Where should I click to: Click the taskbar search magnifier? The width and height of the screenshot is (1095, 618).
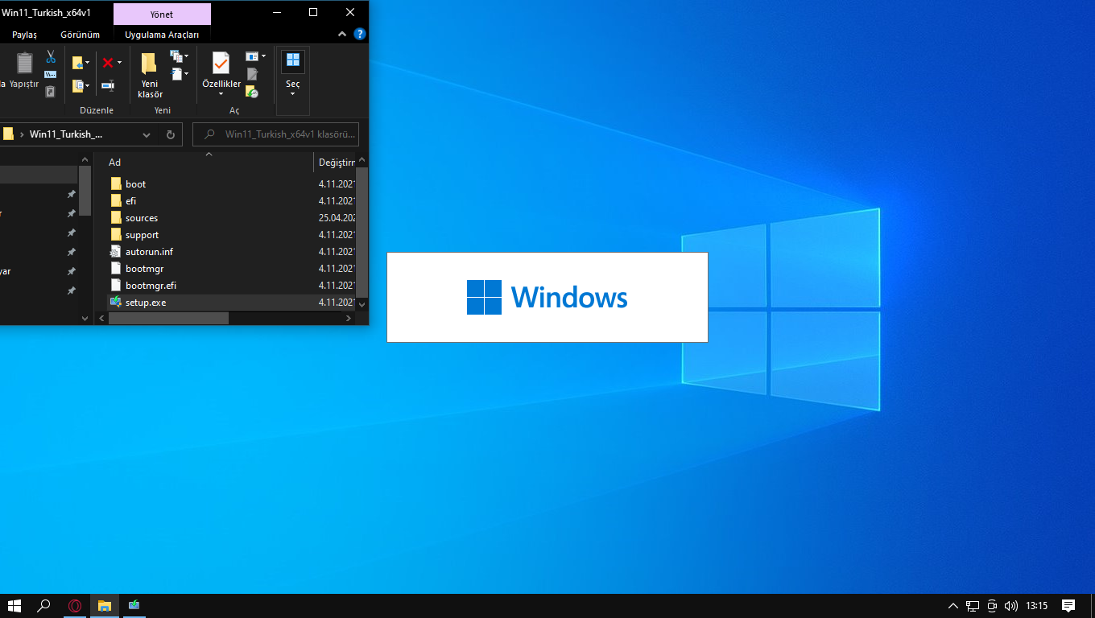[x=44, y=606]
